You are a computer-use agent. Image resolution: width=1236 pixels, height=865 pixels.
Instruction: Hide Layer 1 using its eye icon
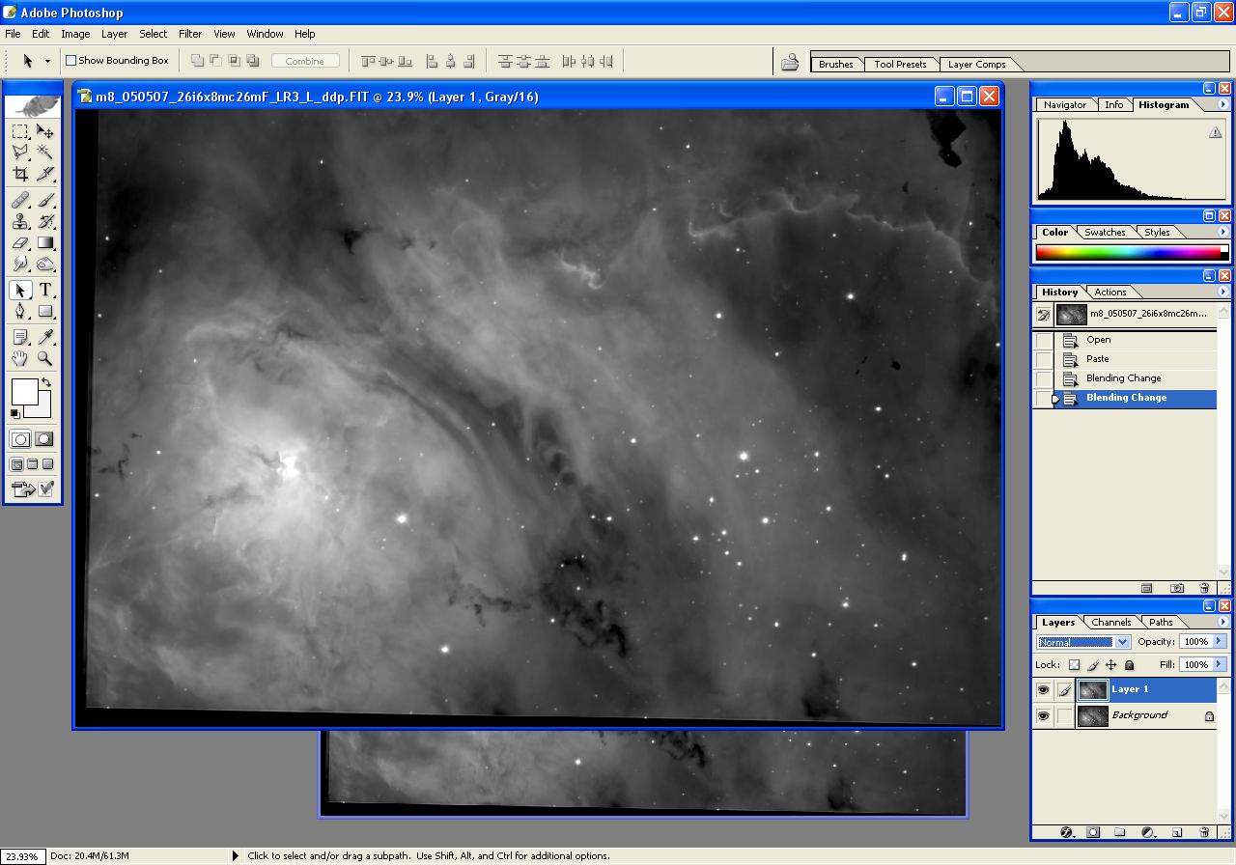click(x=1043, y=689)
